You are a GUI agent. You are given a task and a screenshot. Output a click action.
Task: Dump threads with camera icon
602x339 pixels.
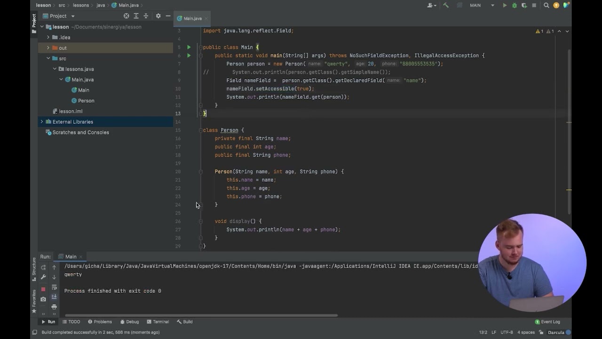click(43, 299)
